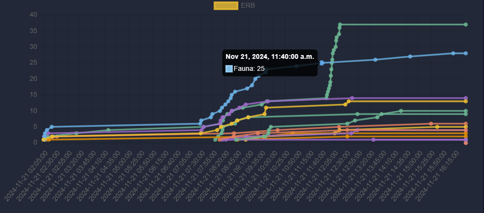Image resolution: width=484 pixels, height=213 pixels.
Task: Toggle the ERB dataset via yellow legend swatch
Action: pos(226,6)
